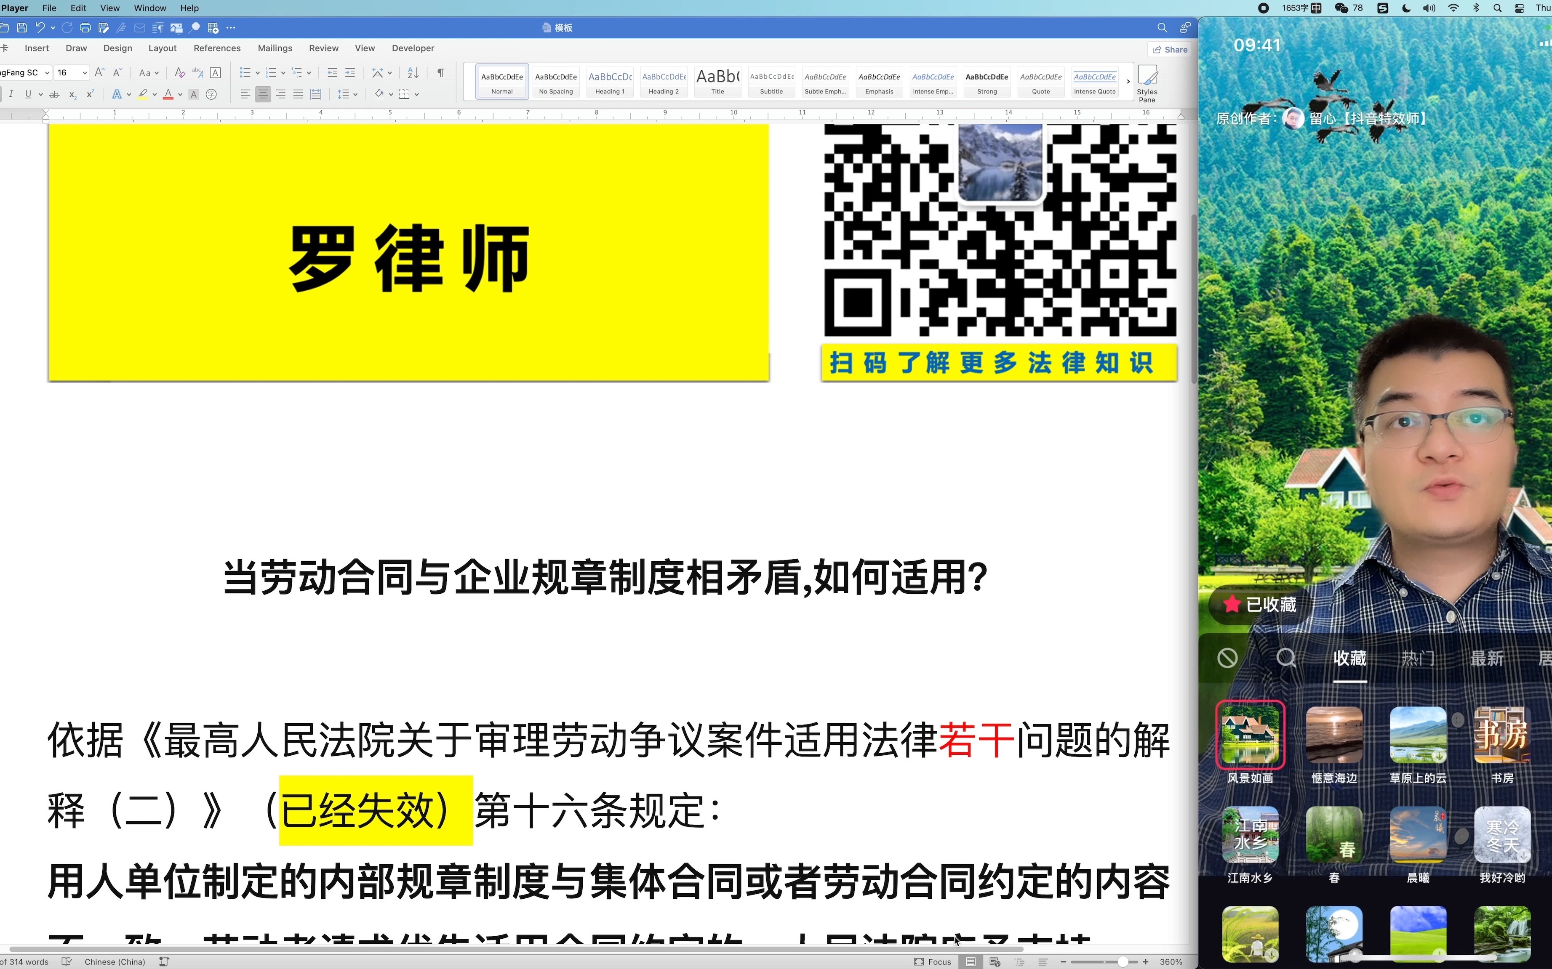Save the document with the floppy icon
The height and width of the screenshot is (969, 1552).
pos(22,27)
